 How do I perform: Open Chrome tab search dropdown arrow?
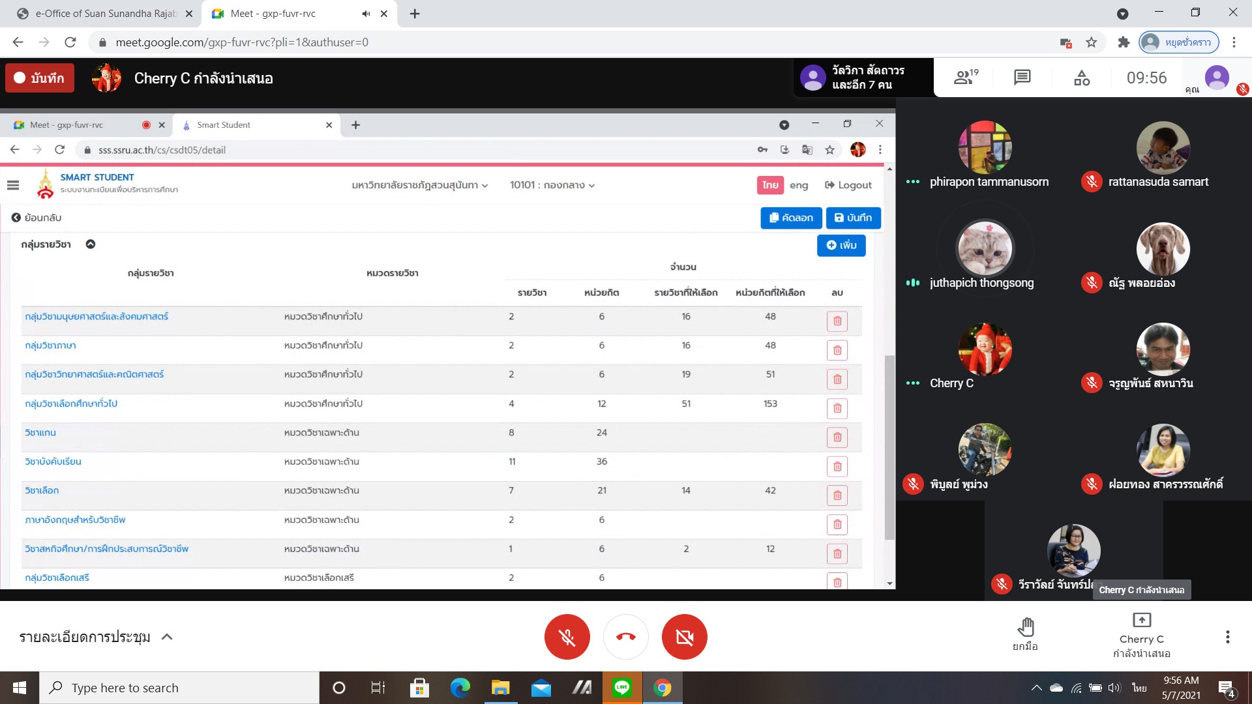[1122, 14]
